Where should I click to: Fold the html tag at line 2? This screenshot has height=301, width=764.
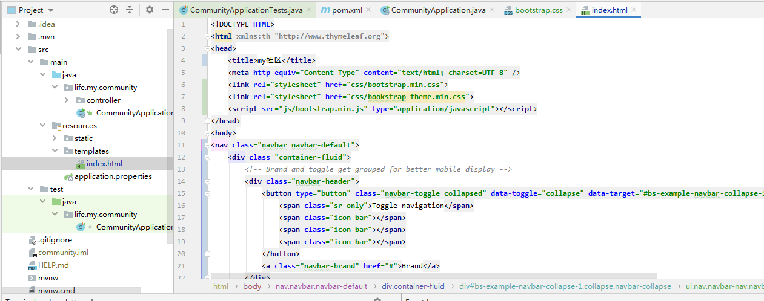207,36
